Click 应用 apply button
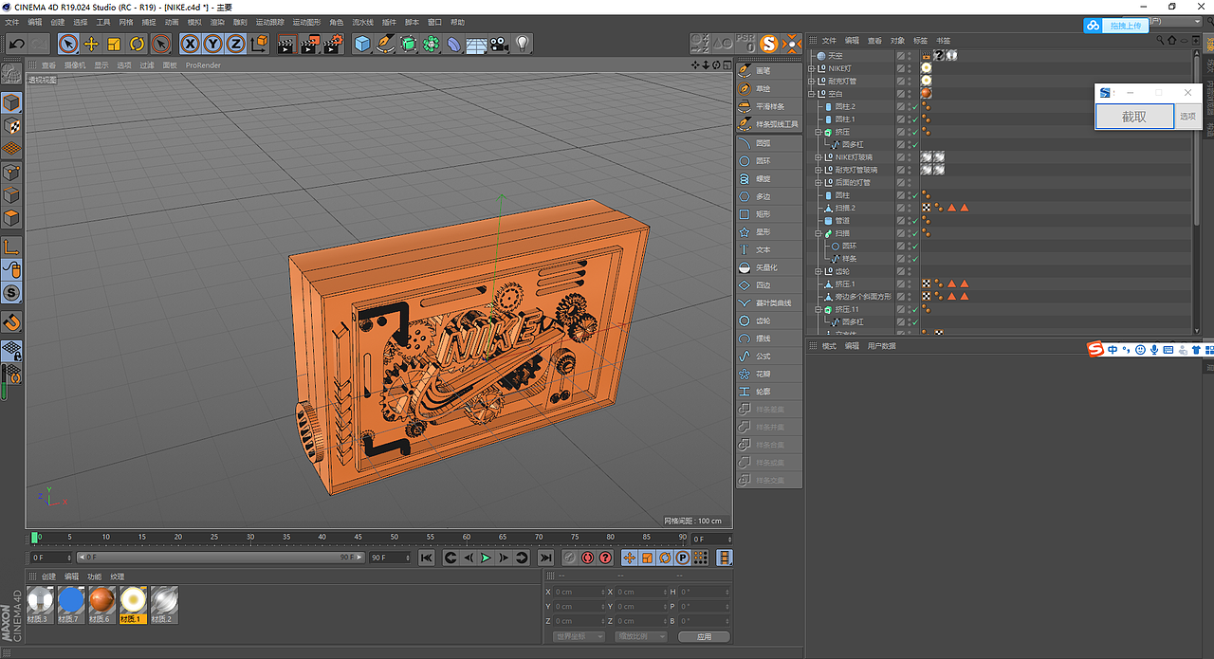Image resolution: width=1214 pixels, height=659 pixels. (704, 636)
